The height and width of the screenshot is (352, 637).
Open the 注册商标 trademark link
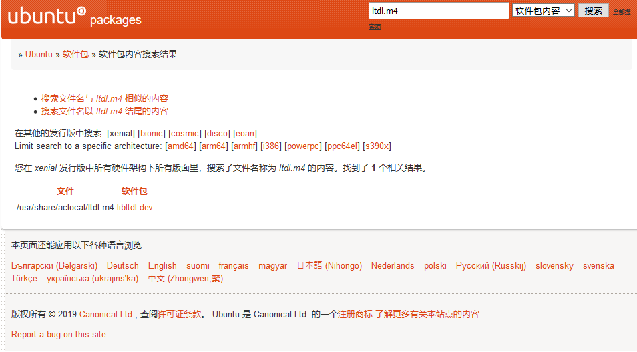click(x=355, y=314)
